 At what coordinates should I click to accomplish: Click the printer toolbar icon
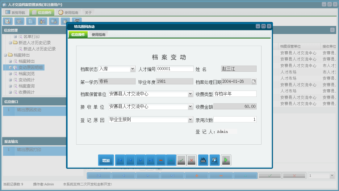[77, 21]
